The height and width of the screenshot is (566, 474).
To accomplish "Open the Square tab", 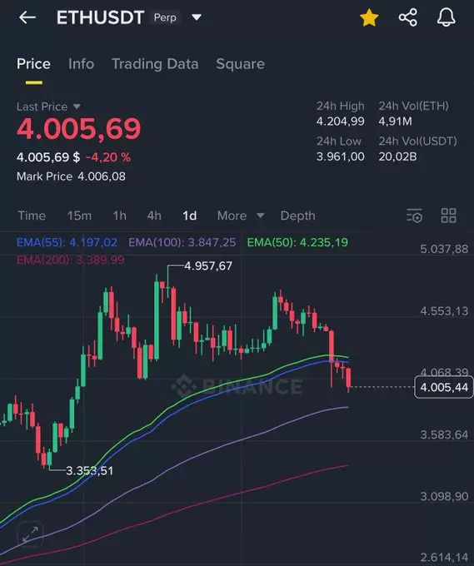I will tap(240, 64).
